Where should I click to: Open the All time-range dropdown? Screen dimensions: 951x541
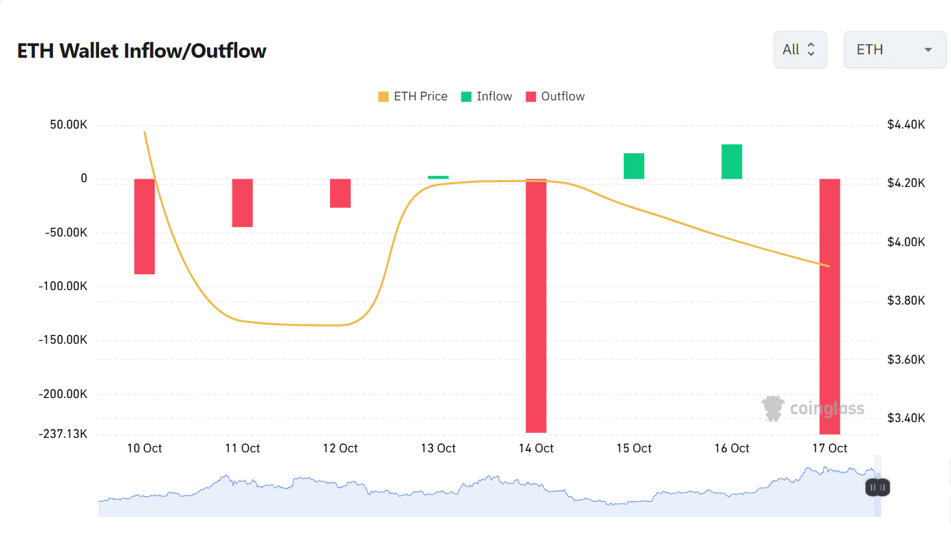(x=800, y=49)
